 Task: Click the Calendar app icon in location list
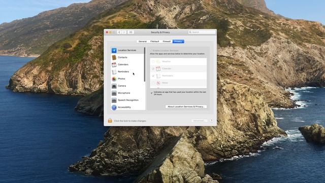tap(158, 69)
